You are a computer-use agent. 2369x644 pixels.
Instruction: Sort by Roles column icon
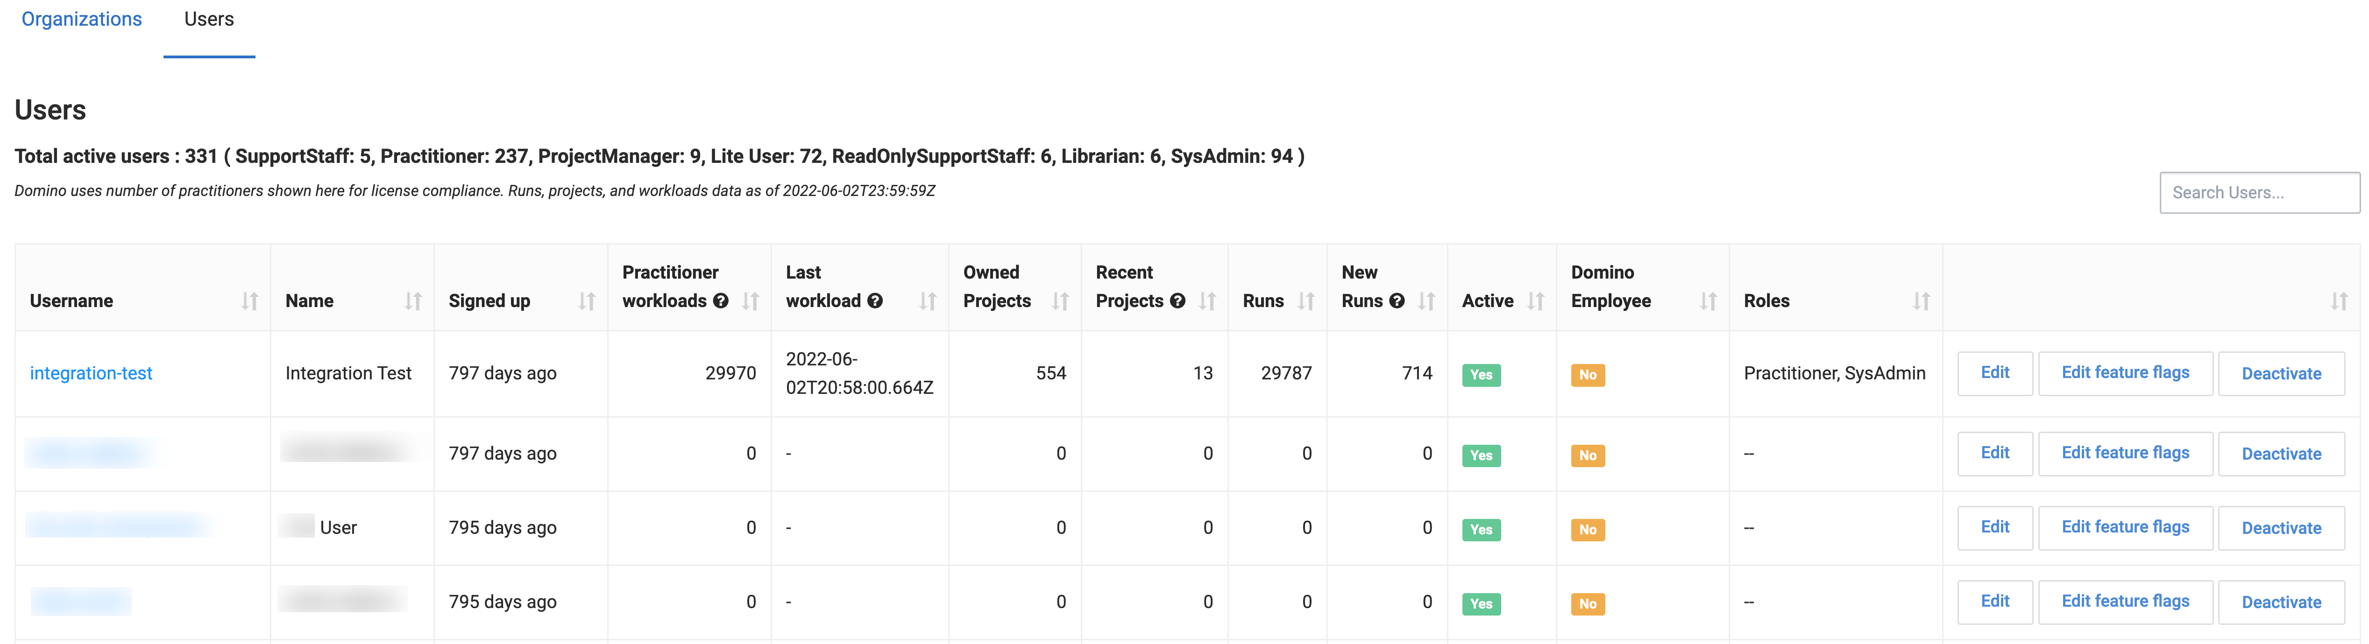(x=1921, y=301)
